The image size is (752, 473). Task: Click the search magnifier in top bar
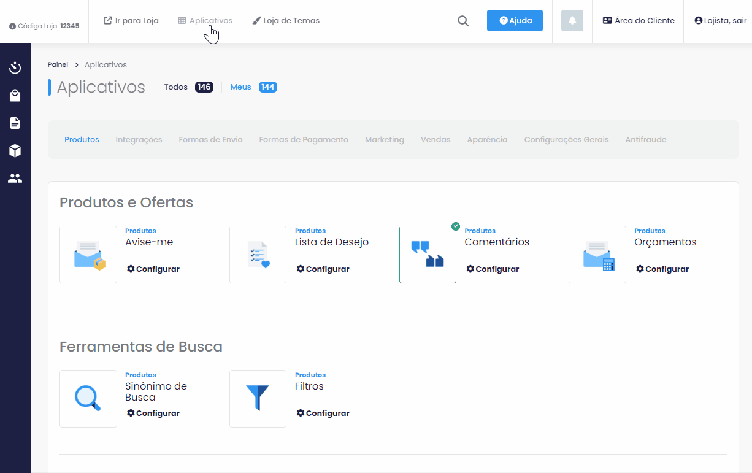tap(463, 21)
